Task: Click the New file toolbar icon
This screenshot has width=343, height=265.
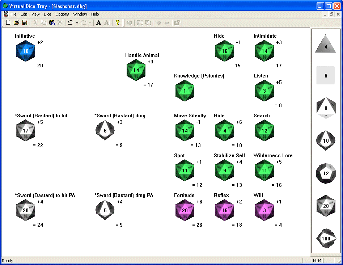Action: click(x=8, y=22)
